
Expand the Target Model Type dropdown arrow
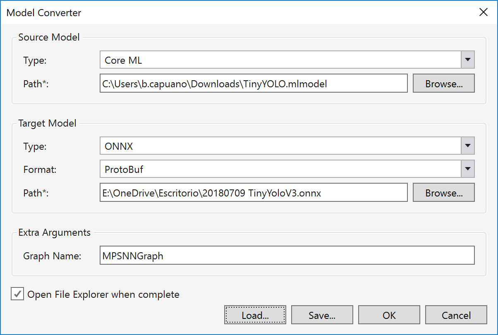point(468,146)
